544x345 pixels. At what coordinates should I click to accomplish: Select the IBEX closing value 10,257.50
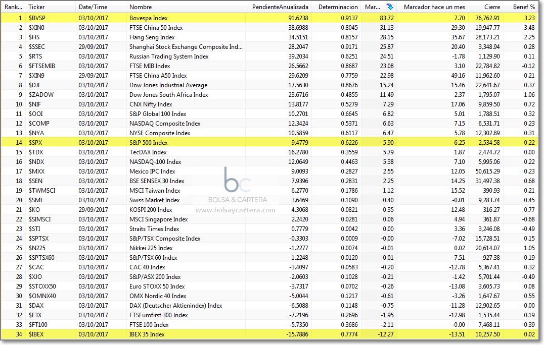[x=487, y=334]
